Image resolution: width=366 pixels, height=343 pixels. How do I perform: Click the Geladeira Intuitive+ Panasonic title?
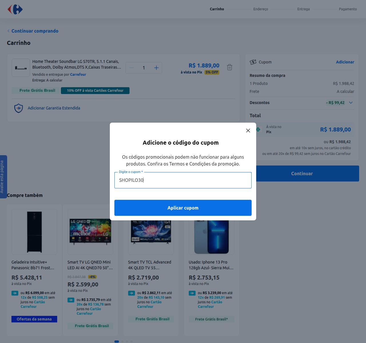[x=33, y=265]
